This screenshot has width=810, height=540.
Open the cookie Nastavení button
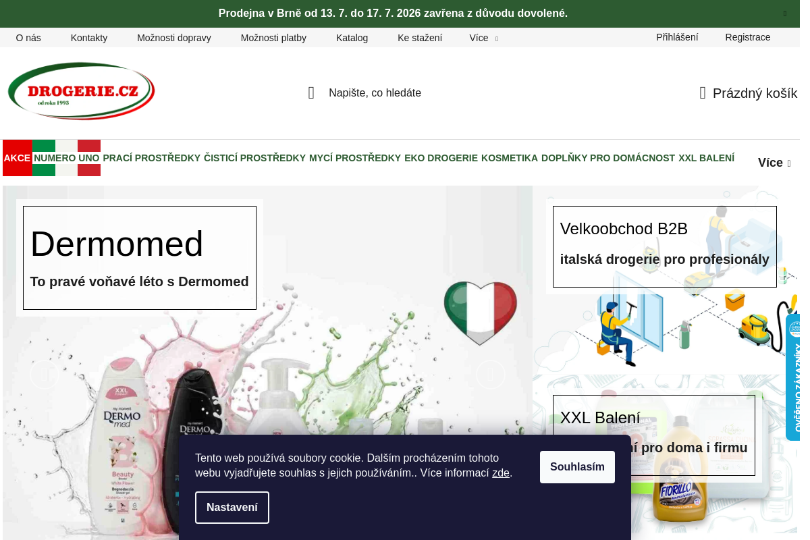[x=232, y=508]
